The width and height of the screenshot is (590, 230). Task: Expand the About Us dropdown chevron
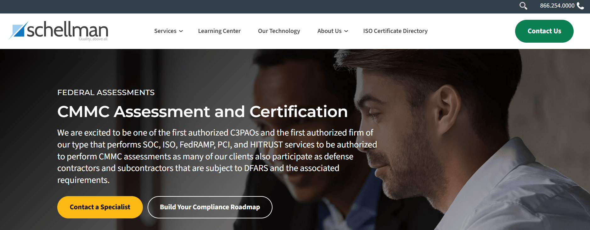click(346, 31)
